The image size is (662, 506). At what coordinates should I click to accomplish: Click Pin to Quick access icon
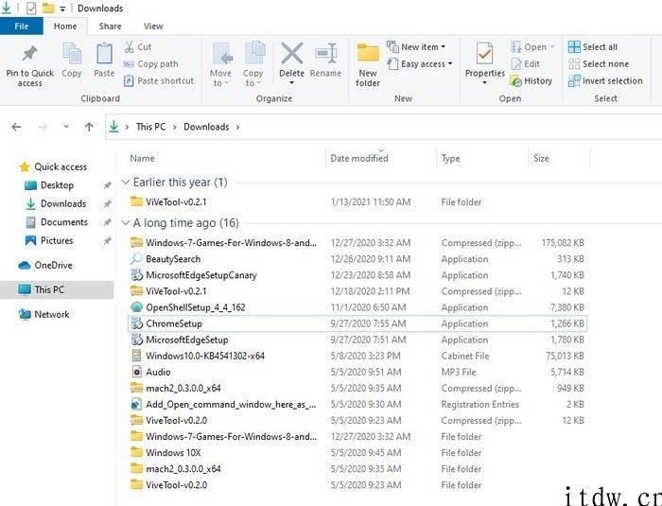click(x=29, y=54)
